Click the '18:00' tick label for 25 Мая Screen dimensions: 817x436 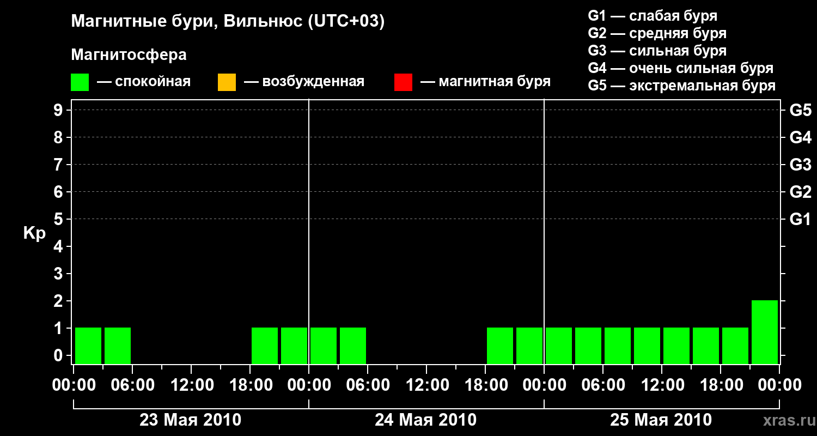click(x=721, y=385)
